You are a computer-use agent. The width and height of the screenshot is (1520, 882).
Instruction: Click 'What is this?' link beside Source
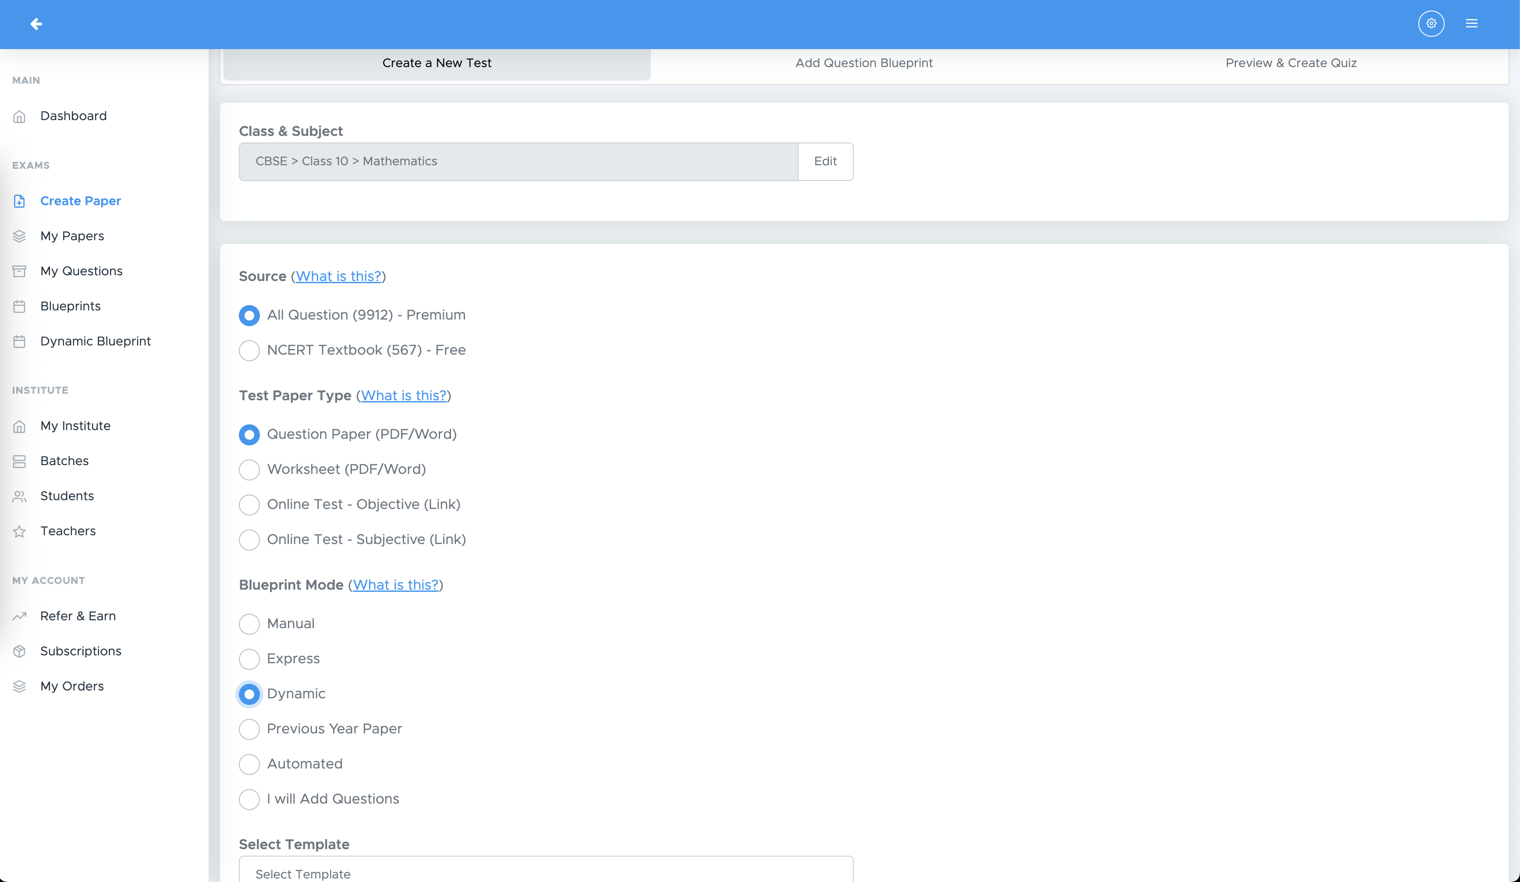coord(338,276)
